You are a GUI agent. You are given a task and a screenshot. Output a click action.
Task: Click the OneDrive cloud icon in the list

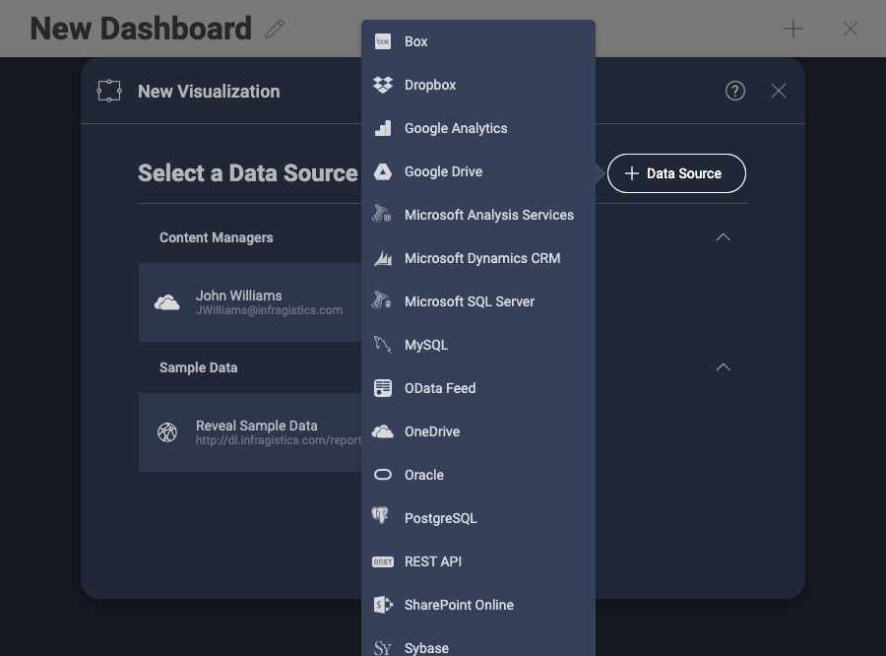(383, 431)
